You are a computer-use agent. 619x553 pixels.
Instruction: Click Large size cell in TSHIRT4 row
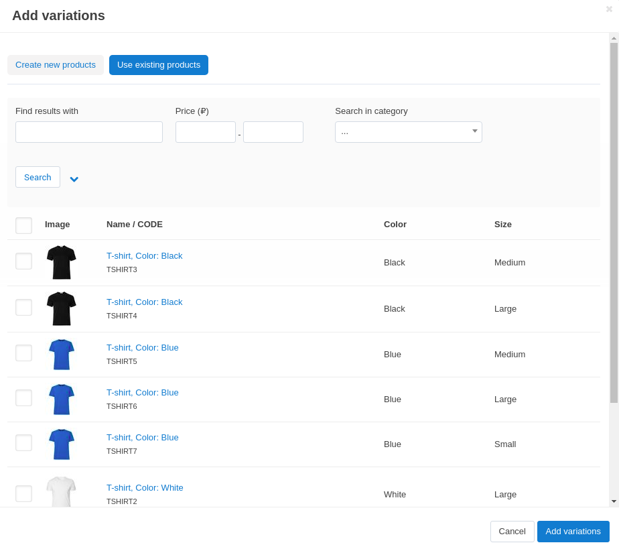pyautogui.click(x=505, y=309)
